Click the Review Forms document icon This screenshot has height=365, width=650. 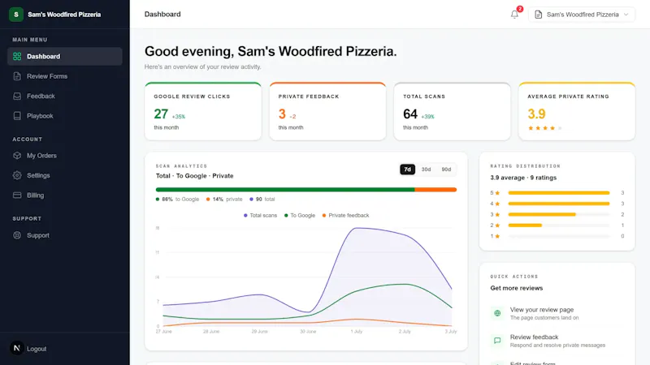coord(17,76)
